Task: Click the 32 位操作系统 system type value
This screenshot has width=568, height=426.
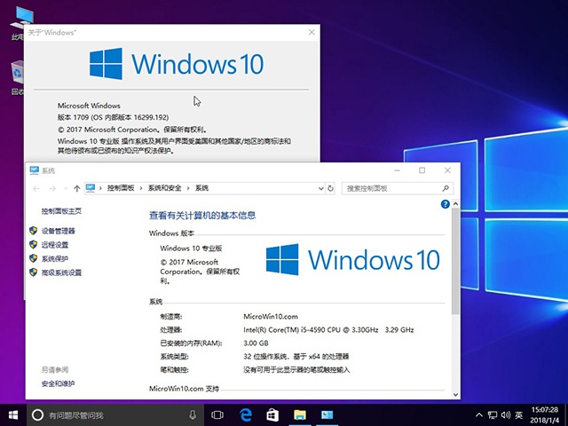Action: [x=296, y=357]
